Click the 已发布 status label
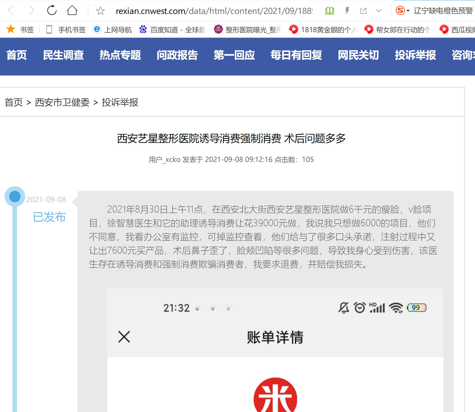This screenshot has width=475, height=412. (x=49, y=217)
